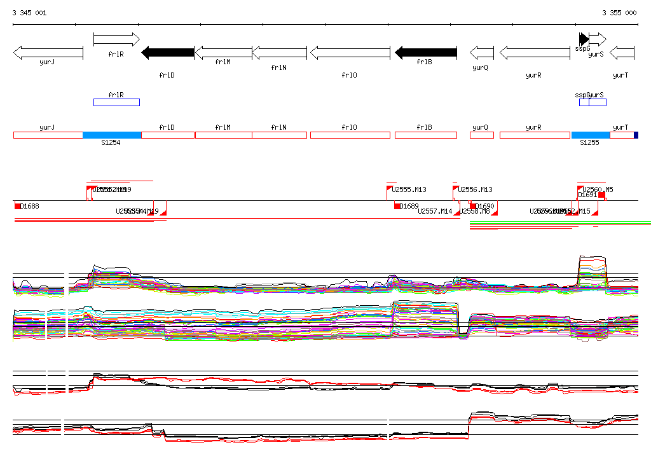Screen dimensions: 651x454
Task: Click the yurJ gene arrow in top track
Action: [48, 53]
